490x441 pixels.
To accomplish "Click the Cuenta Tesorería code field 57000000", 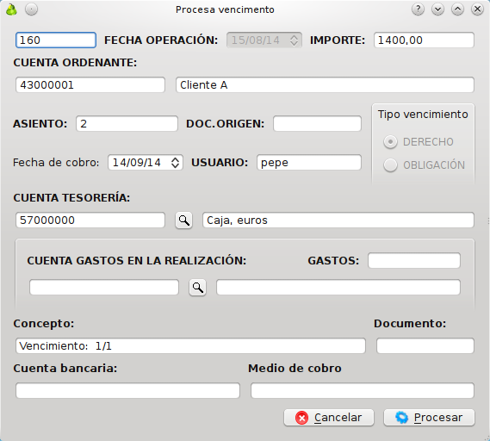I will click(x=90, y=220).
